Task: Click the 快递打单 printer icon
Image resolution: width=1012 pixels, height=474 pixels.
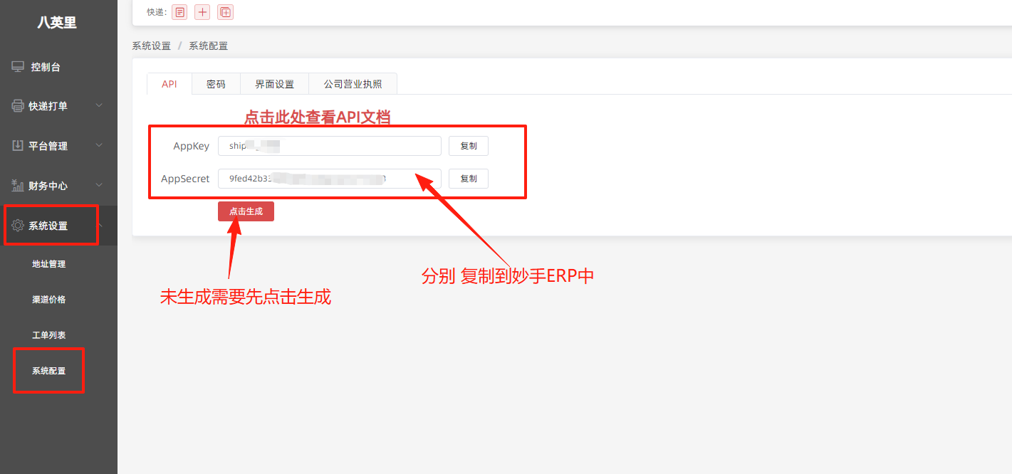Action: click(18, 106)
